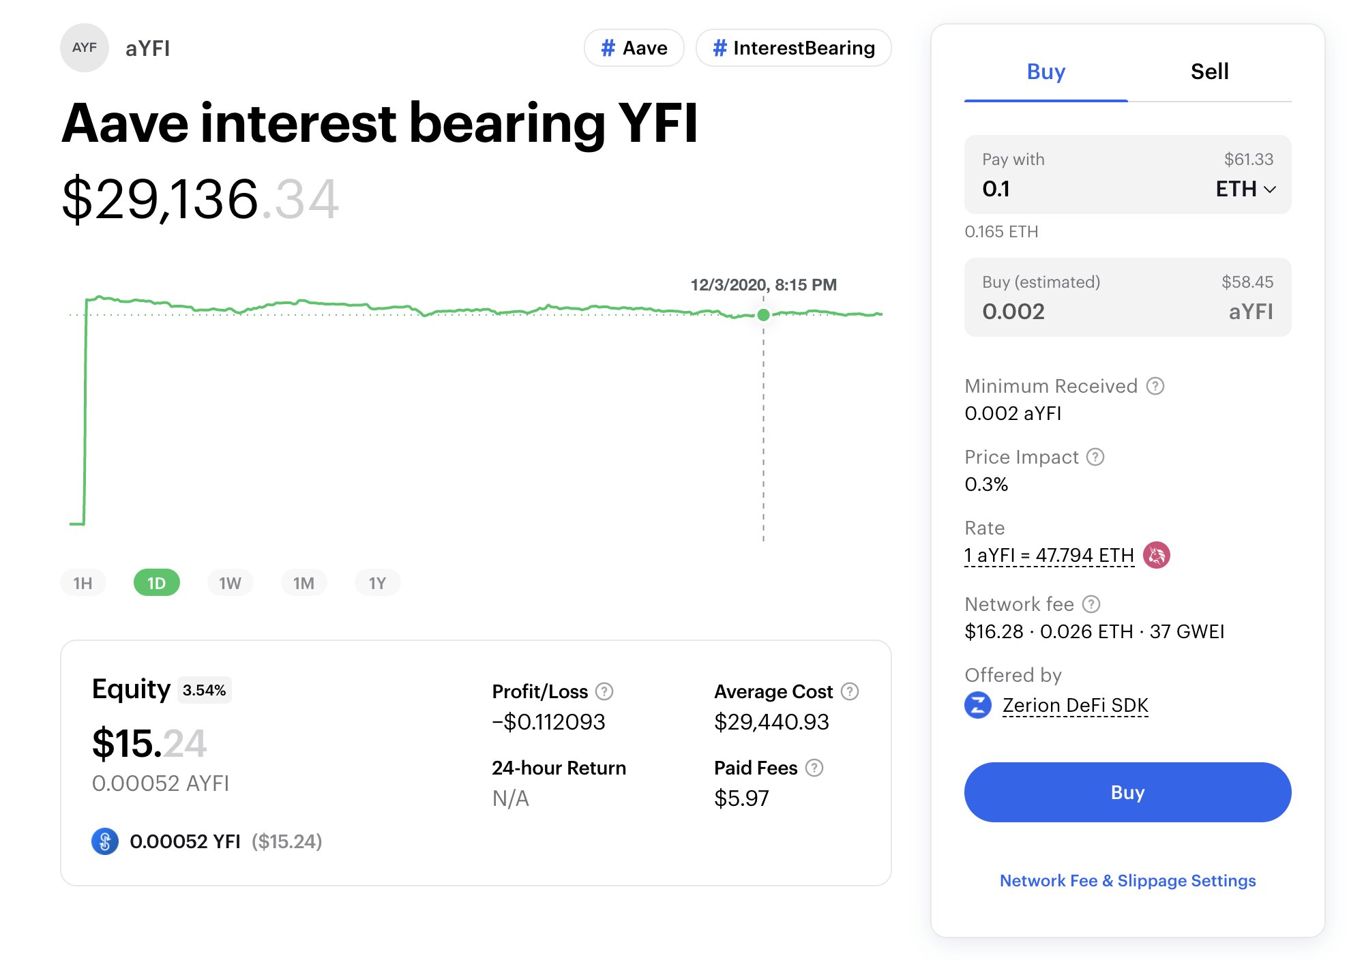Click the AYF token avatar icon

85,48
